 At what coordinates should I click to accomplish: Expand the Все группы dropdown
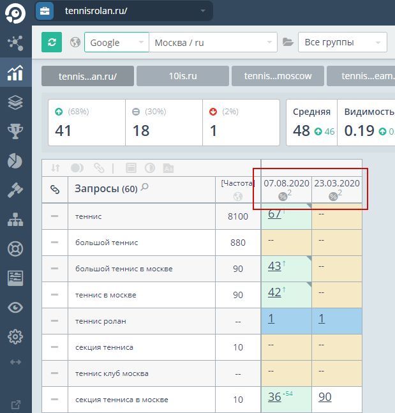click(x=342, y=43)
